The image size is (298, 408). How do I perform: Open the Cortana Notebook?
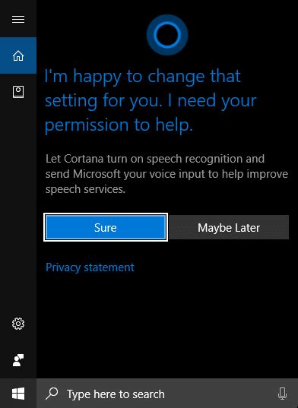click(x=18, y=92)
